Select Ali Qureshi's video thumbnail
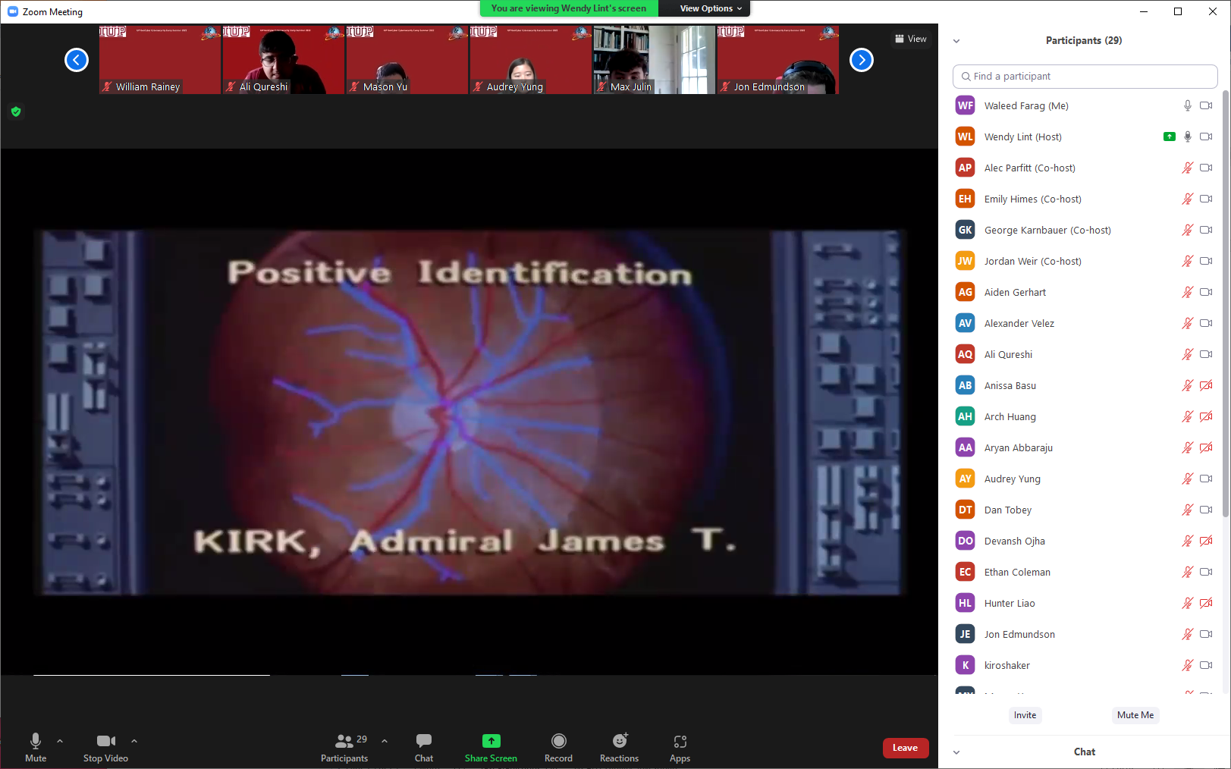 click(x=284, y=60)
